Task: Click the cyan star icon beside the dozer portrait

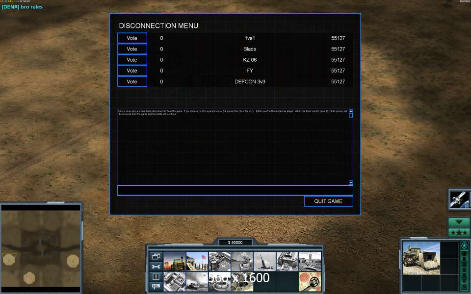Action: point(464,245)
